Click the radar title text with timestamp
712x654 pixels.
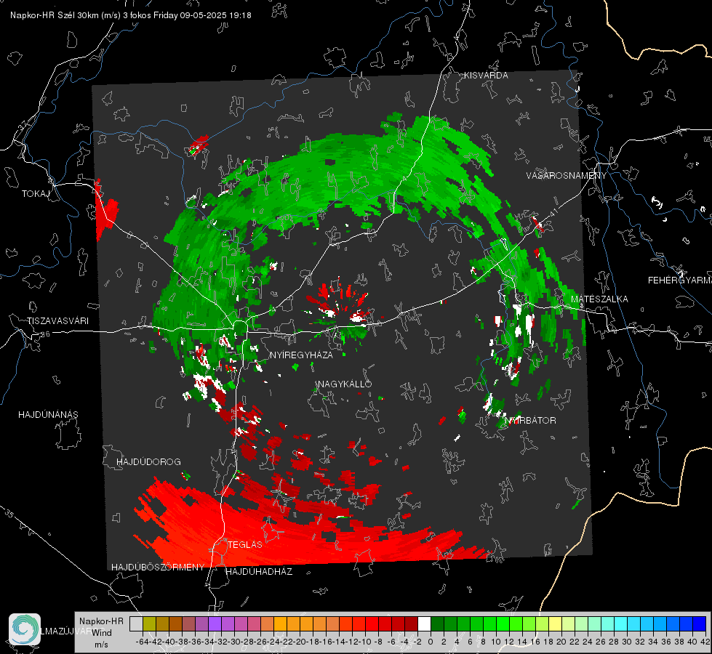click(131, 15)
